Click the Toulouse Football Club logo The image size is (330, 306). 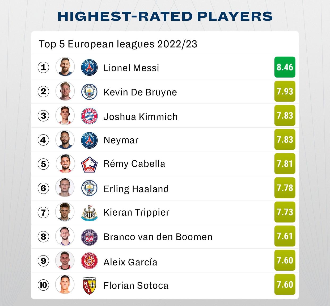[89, 237]
